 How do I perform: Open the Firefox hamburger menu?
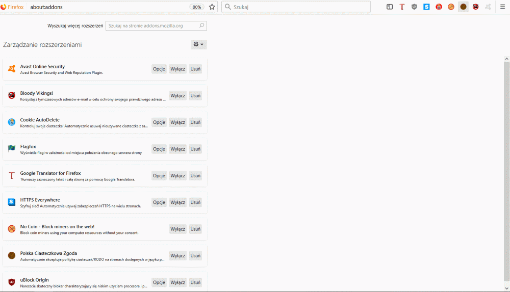pos(502,7)
